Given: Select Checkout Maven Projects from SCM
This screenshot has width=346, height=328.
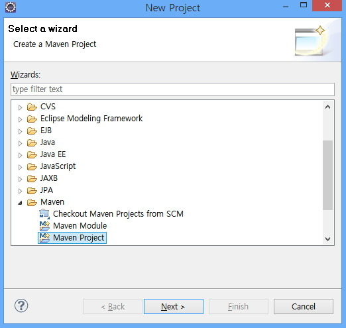Looking at the screenshot, I should click(118, 214).
